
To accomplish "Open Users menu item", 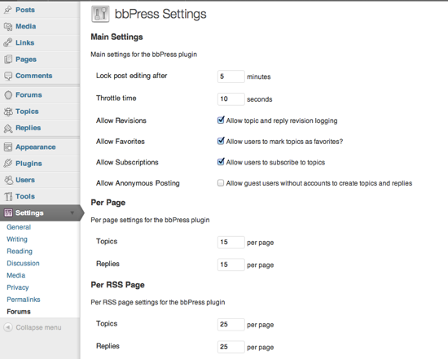I will (25, 180).
